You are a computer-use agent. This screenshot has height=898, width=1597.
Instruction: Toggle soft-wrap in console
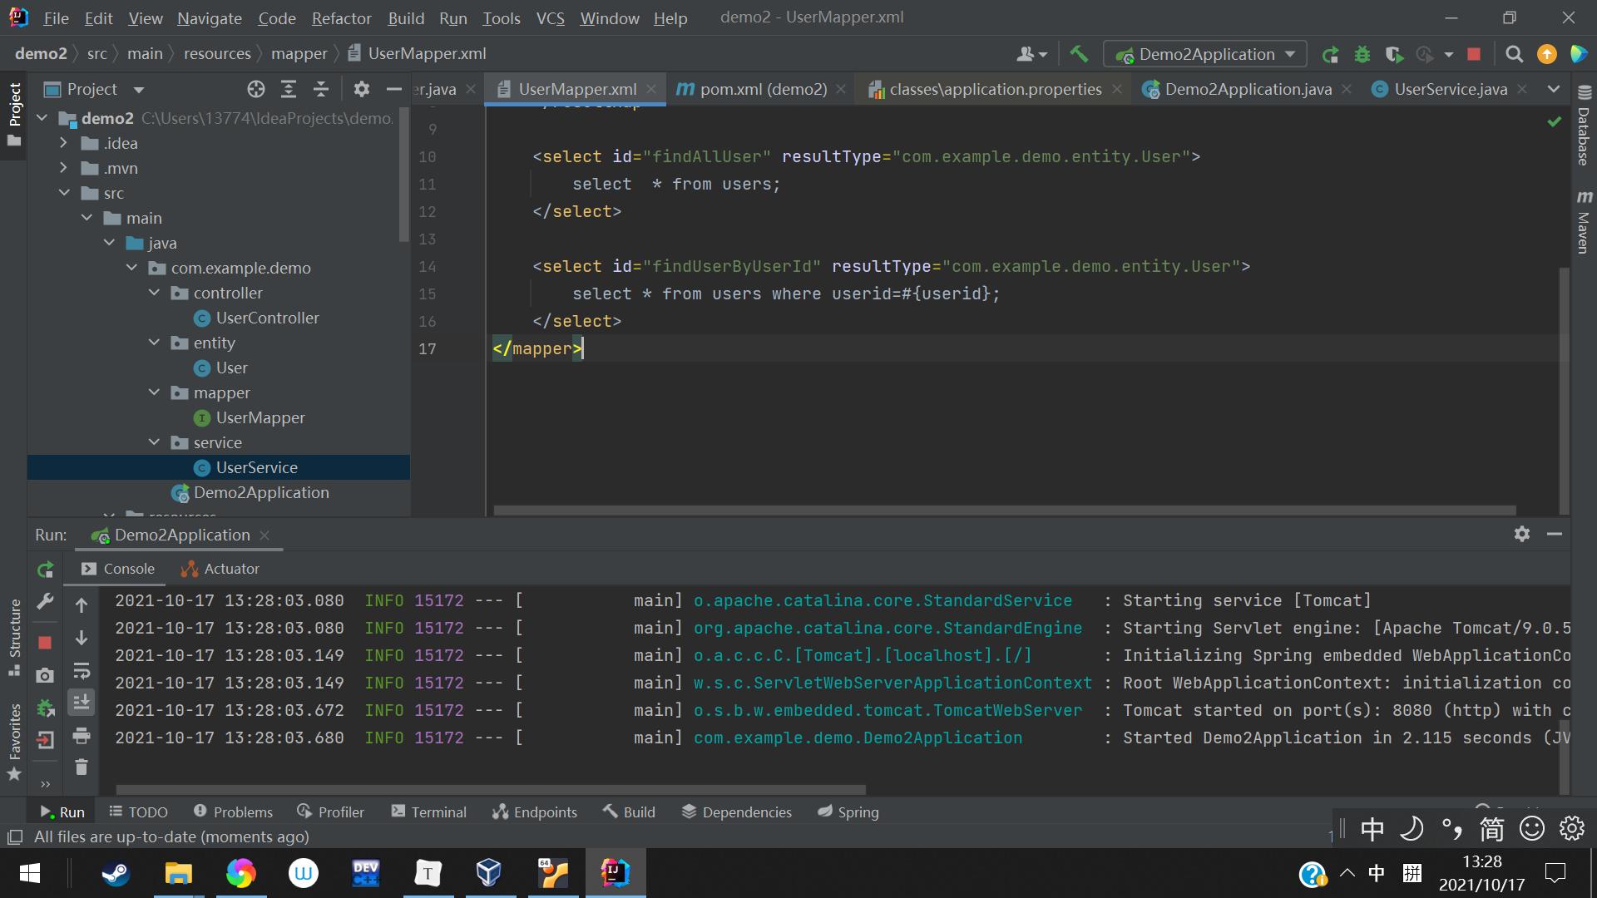pos(82,670)
